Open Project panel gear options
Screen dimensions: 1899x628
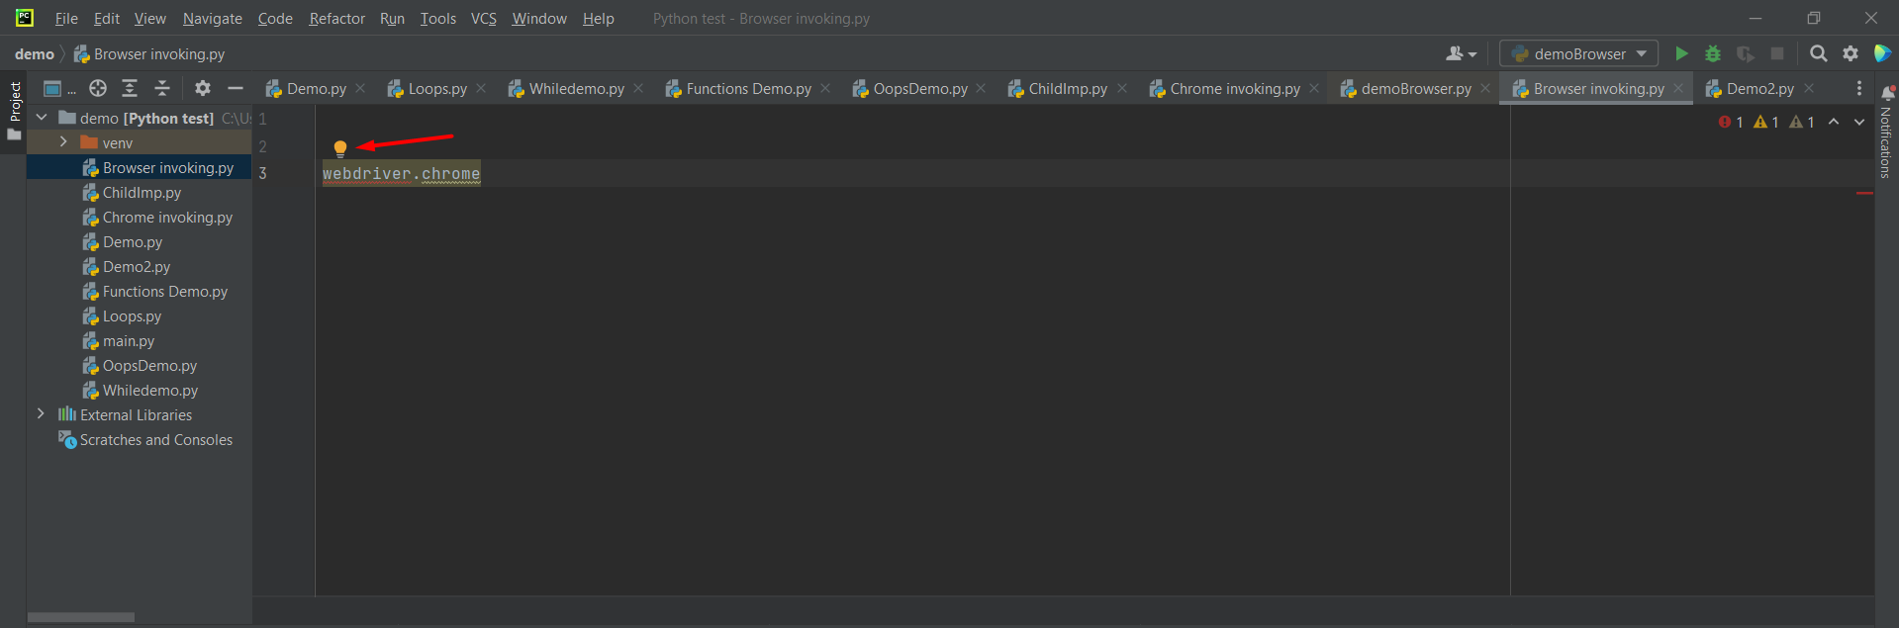coord(203,88)
